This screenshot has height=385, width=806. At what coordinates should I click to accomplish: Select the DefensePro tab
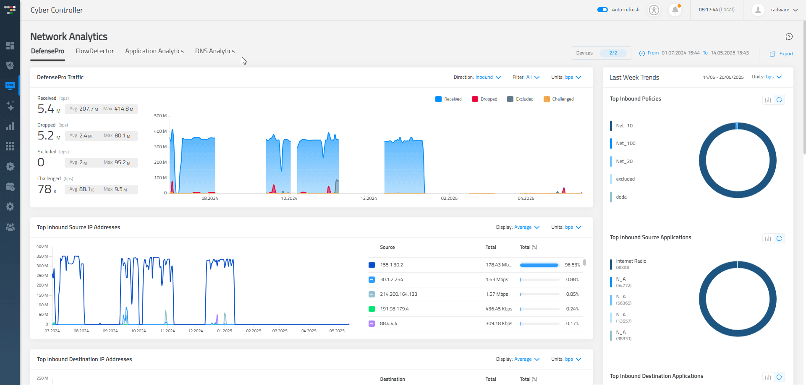point(47,51)
